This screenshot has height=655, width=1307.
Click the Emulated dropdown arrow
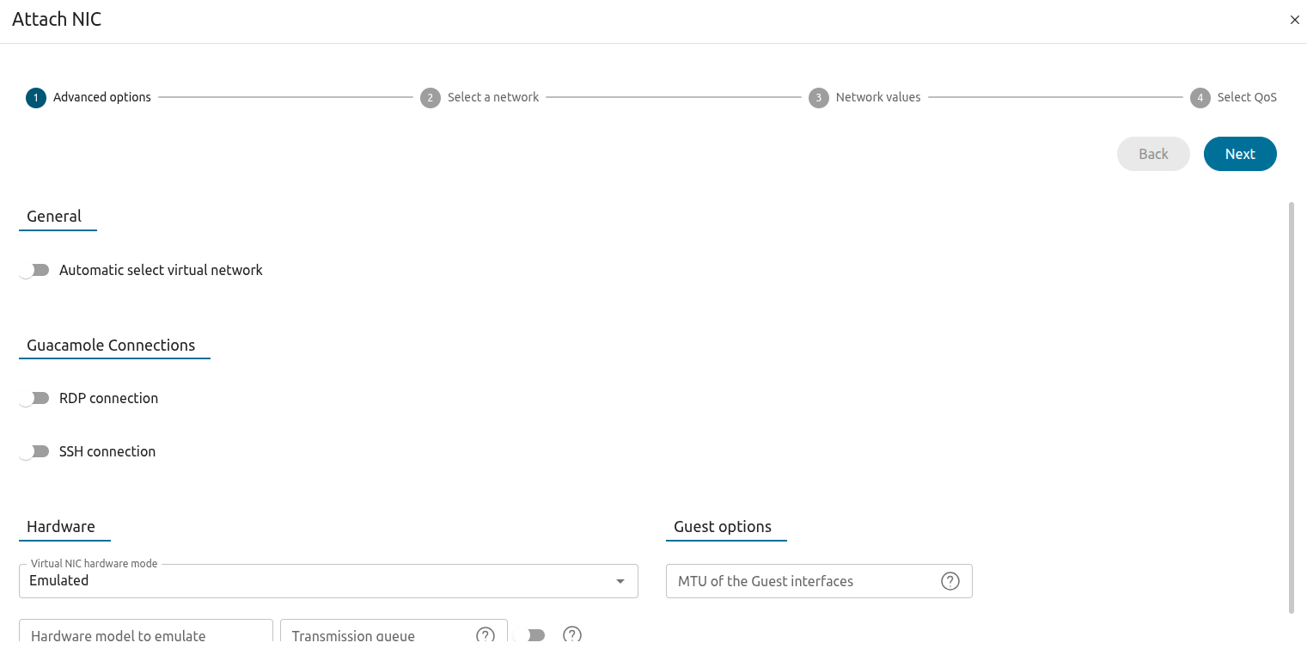[620, 580]
